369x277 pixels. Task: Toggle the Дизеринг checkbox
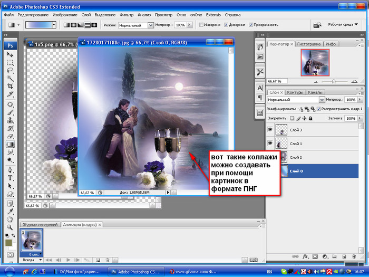click(x=226, y=25)
